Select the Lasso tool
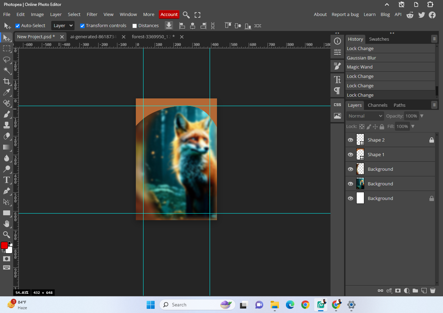Image resolution: width=443 pixels, height=313 pixels. 6,59
